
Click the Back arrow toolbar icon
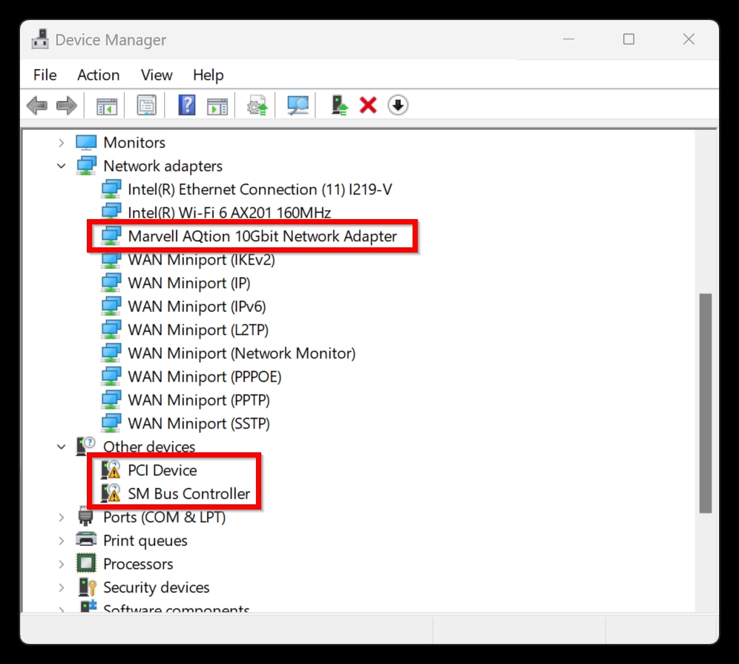[37, 105]
